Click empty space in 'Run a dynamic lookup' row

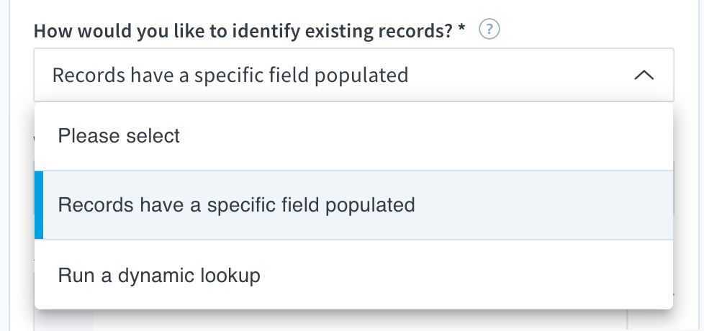tap(467, 274)
